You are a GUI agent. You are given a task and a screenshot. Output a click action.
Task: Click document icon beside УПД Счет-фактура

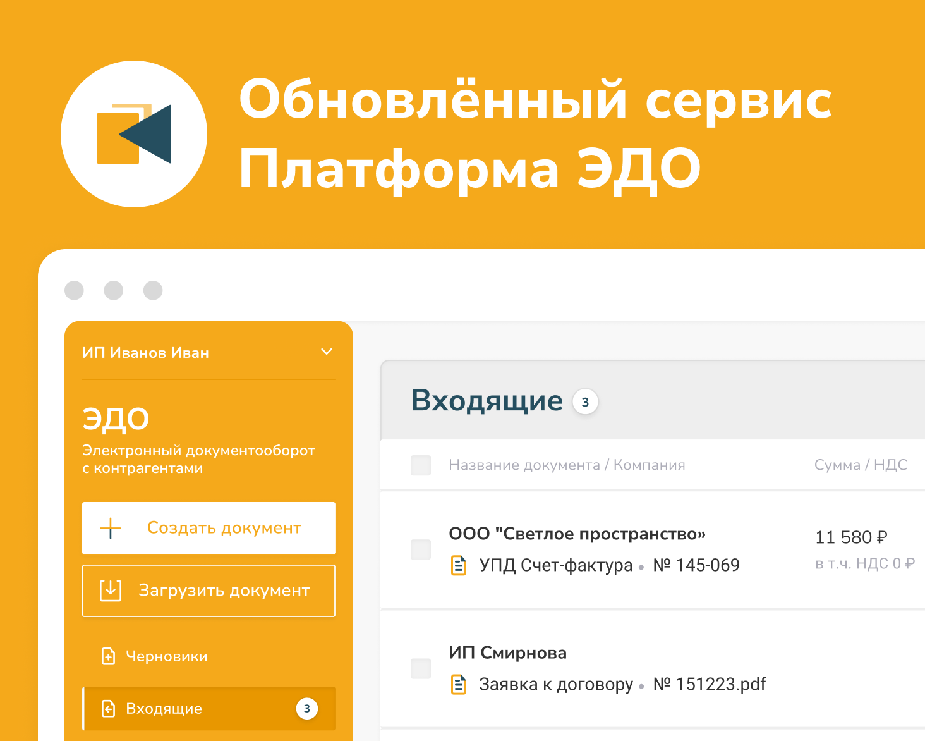pos(459,565)
